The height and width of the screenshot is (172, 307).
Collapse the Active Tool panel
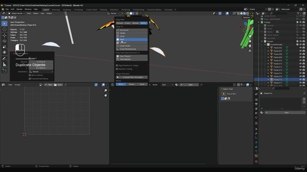pos(222,89)
